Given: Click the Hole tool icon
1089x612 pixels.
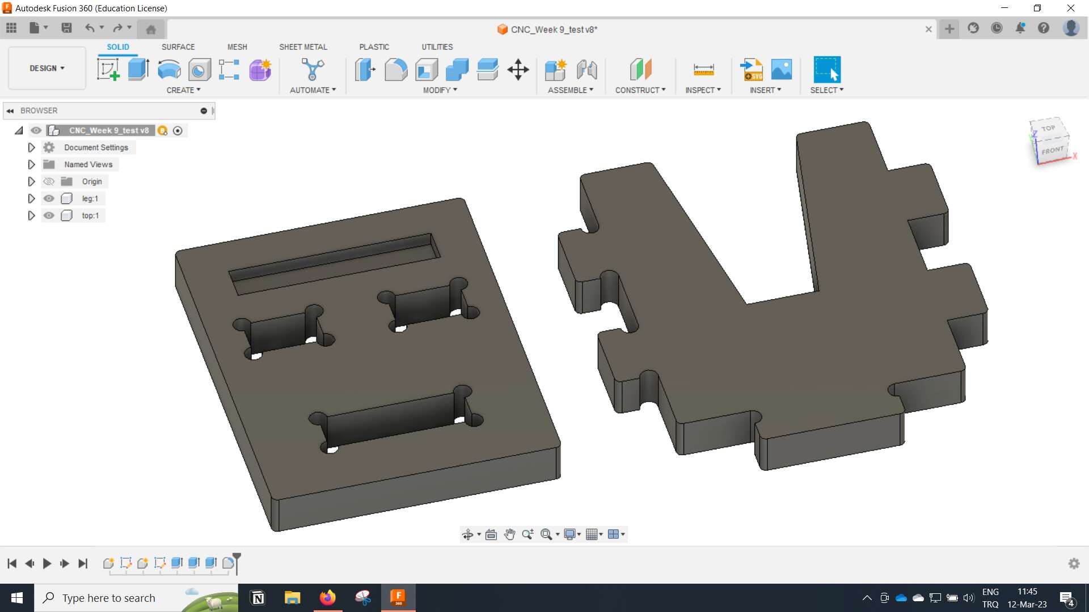Looking at the screenshot, I should 199,70.
